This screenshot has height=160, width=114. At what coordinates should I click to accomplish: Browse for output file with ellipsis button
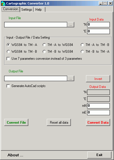pyautogui.click(x=71, y=78)
